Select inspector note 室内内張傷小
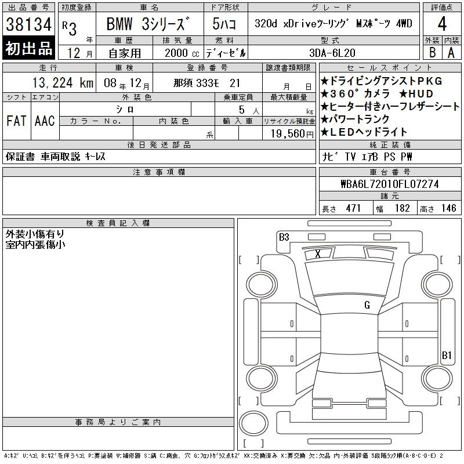 click(x=35, y=244)
